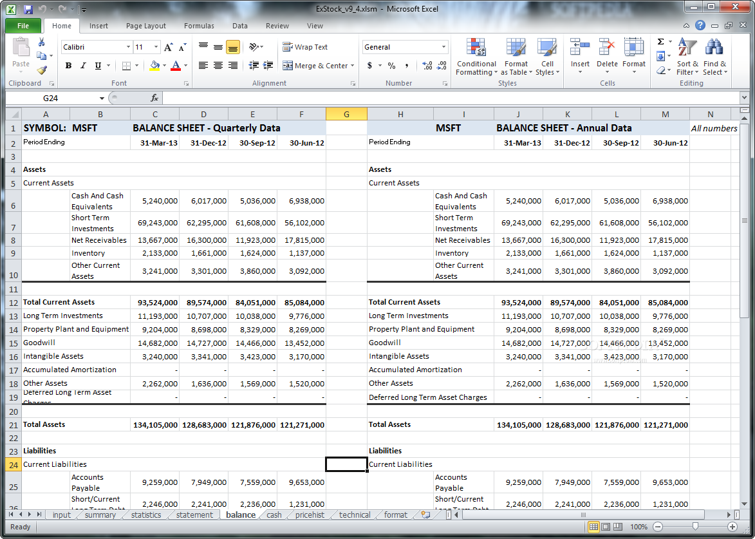755x539 pixels.
Task: Open the General number format dropdown
Action: click(x=443, y=47)
